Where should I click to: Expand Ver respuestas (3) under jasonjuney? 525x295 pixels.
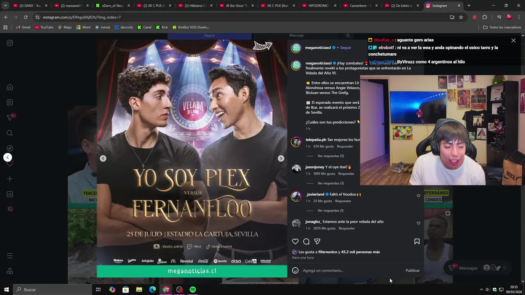331,184
